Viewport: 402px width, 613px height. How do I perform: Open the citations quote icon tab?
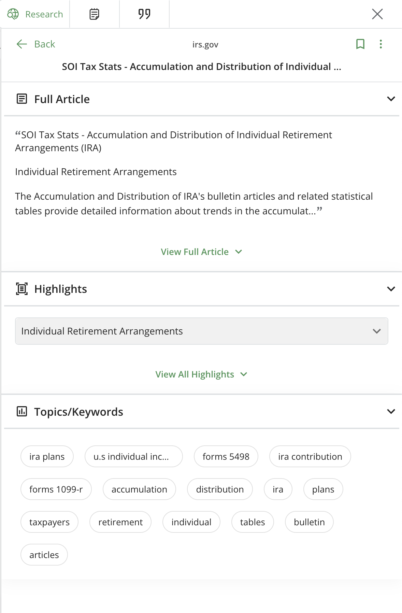click(x=144, y=14)
